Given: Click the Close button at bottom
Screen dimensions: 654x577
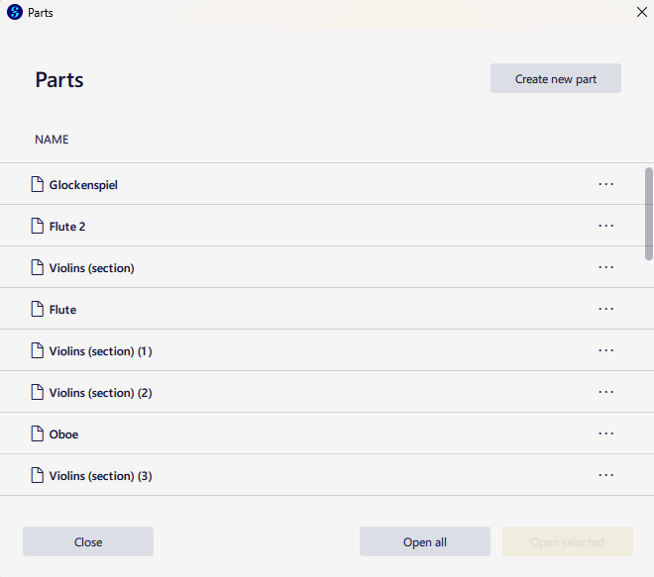Looking at the screenshot, I should [88, 541].
